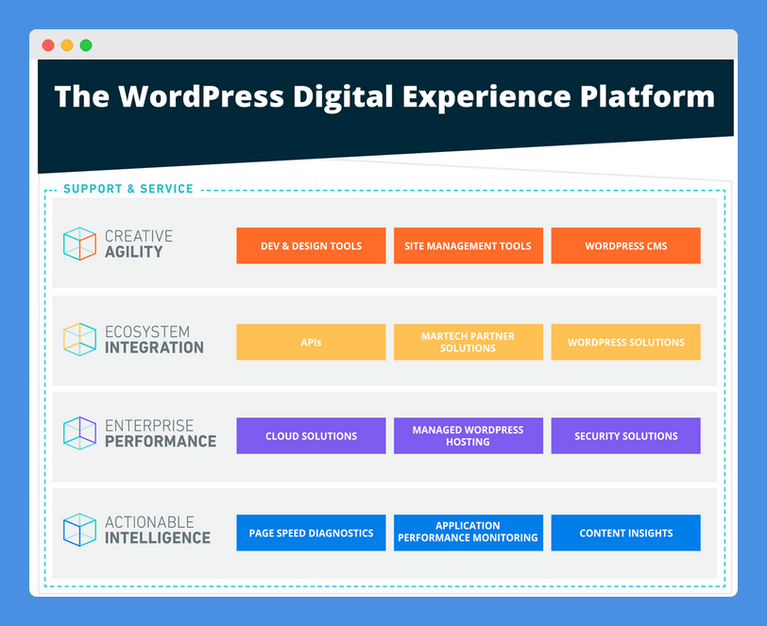Click the Creative Agility cube icon
767x626 pixels.
point(79,244)
